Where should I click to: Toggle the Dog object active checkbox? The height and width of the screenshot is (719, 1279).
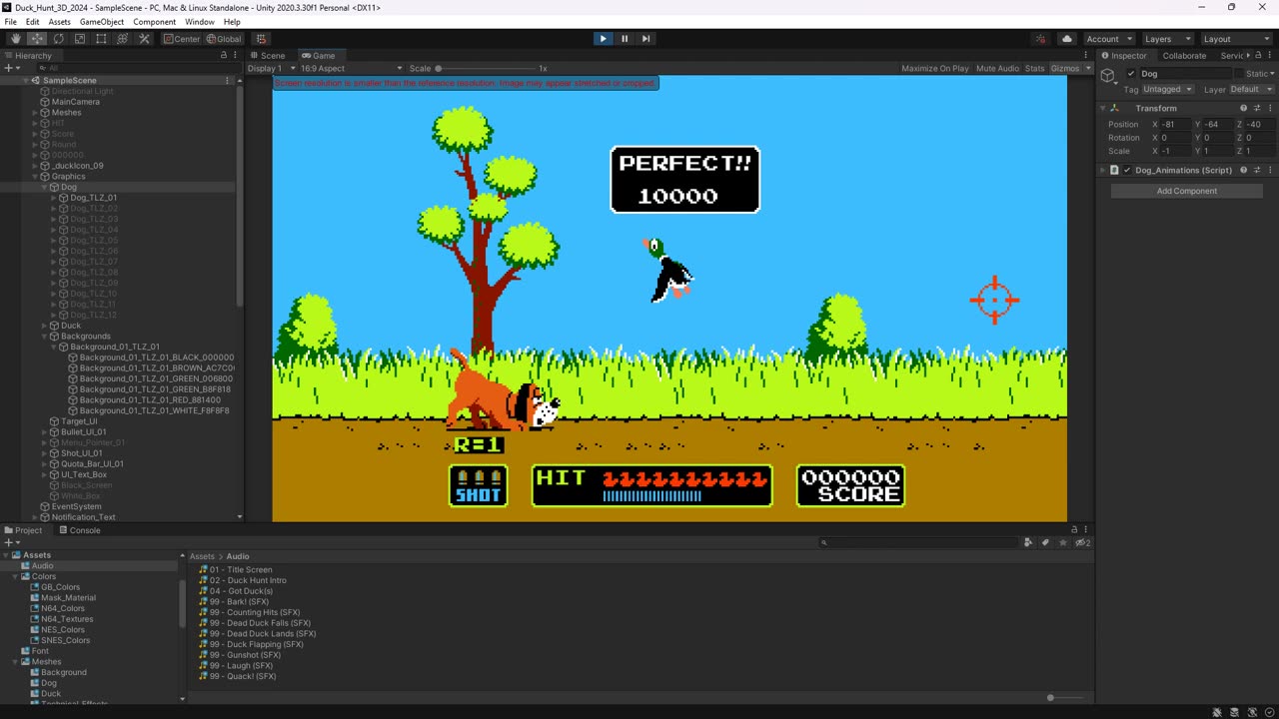1131,74
